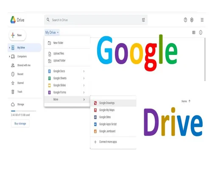Viewport: 212px width, 169px height.
Task: Open Shared with me in sidebar
Action: (25, 65)
